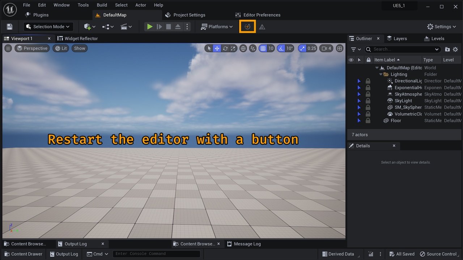Choose the Translate move gizmo tool
This screenshot has width=463, height=260.
click(x=217, y=48)
